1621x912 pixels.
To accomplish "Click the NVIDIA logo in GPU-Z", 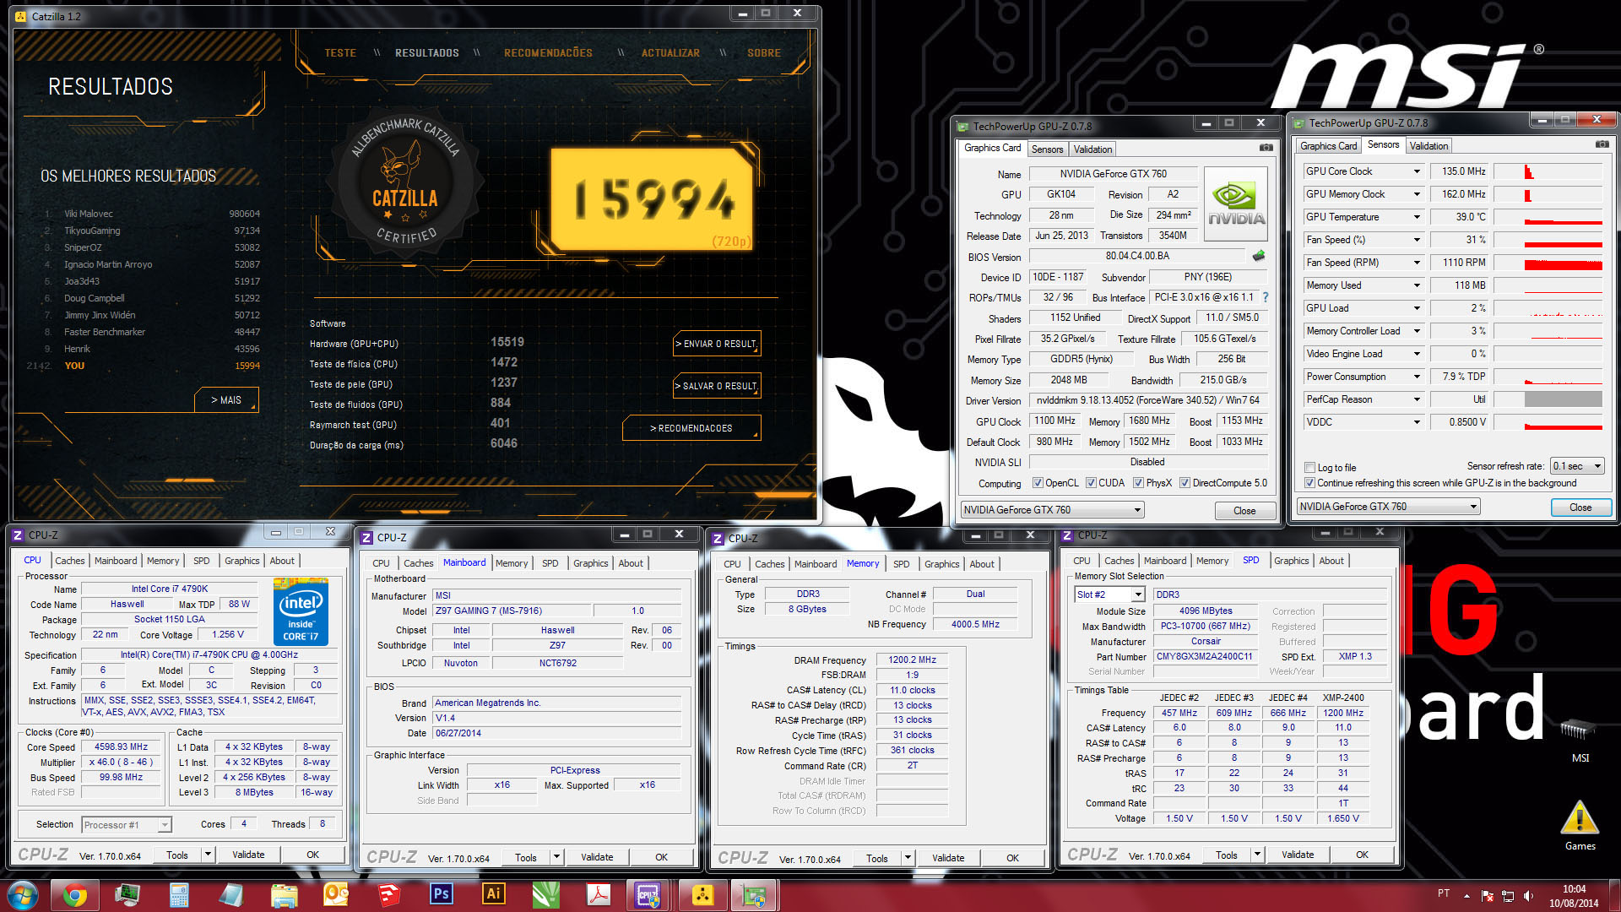I will pyautogui.click(x=1235, y=204).
